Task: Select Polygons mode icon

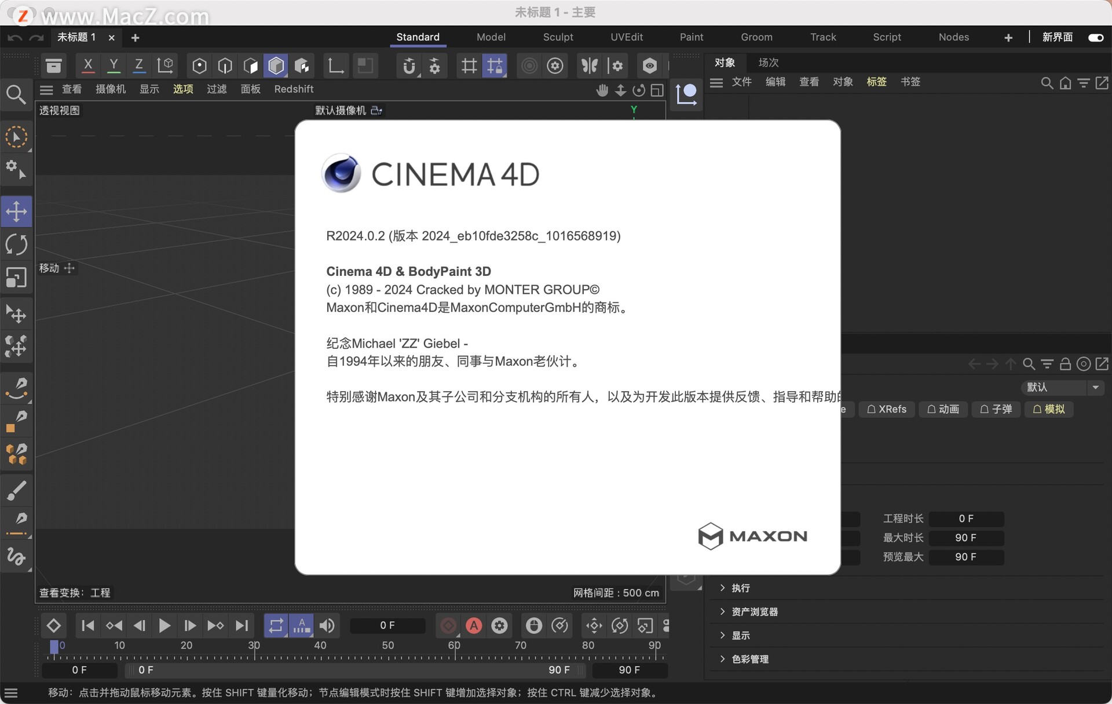Action: (250, 65)
